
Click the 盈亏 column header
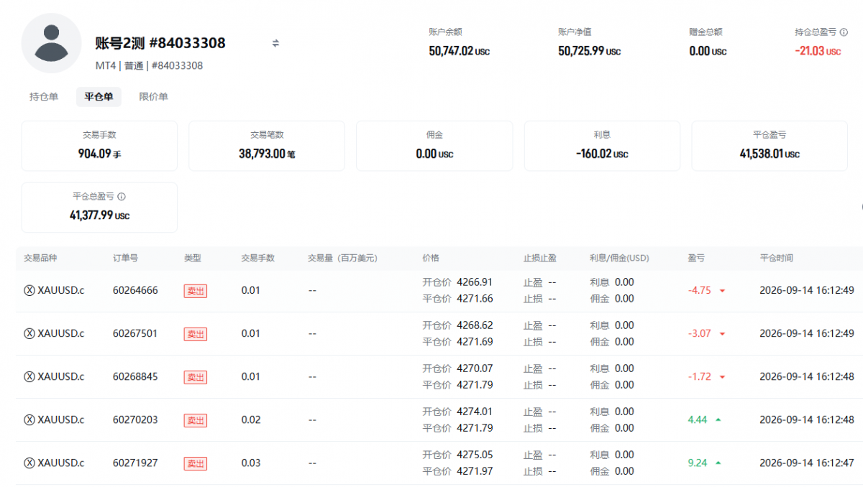pyautogui.click(x=696, y=258)
